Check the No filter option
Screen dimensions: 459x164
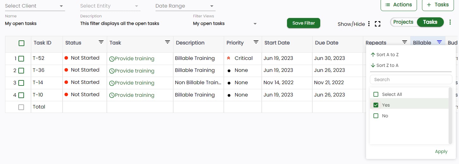click(376, 116)
